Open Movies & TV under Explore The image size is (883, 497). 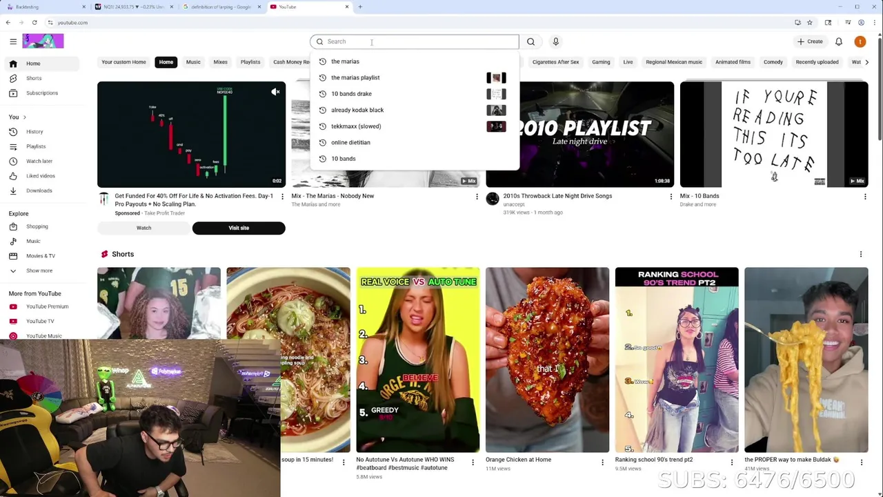[41, 255]
